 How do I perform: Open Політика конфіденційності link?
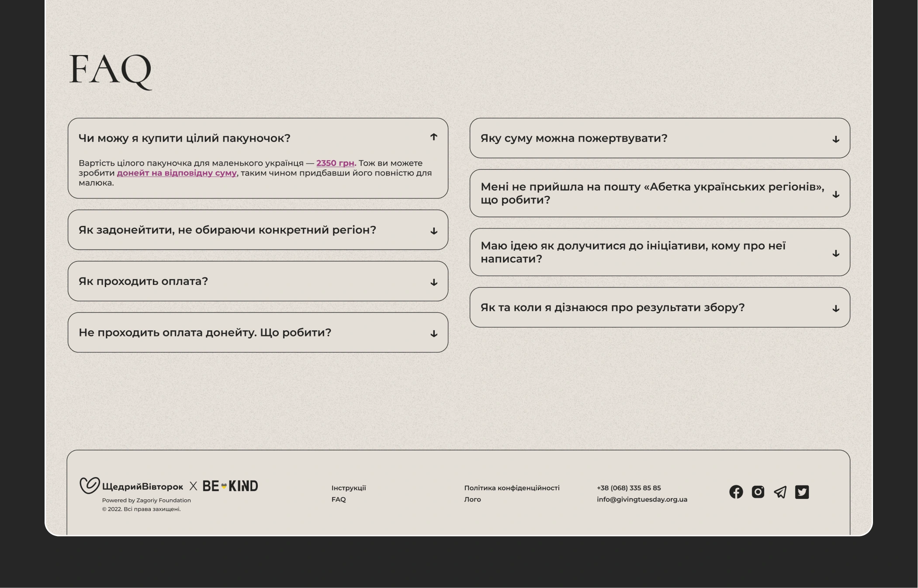(x=512, y=488)
